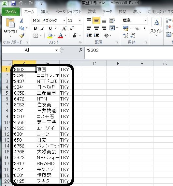173x186 pixels.
Task: Select cell containing NTTドコモ
Action: (x=48, y=81)
